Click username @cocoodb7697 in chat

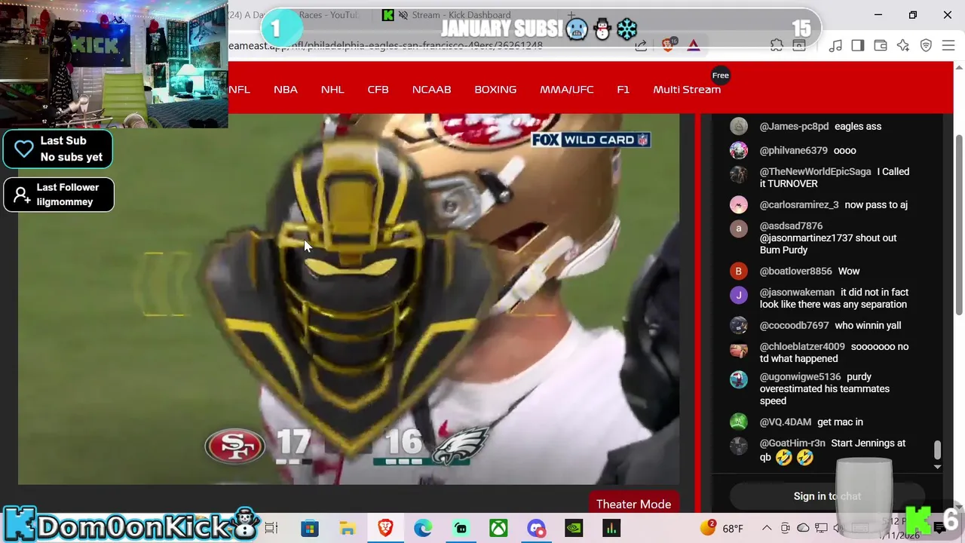[794, 325]
